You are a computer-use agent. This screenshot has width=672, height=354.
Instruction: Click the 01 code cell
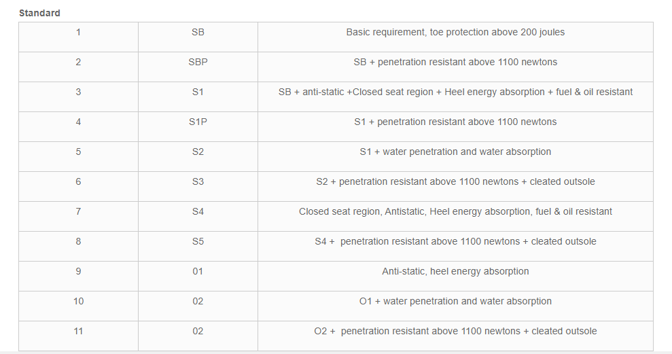point(198,271)
